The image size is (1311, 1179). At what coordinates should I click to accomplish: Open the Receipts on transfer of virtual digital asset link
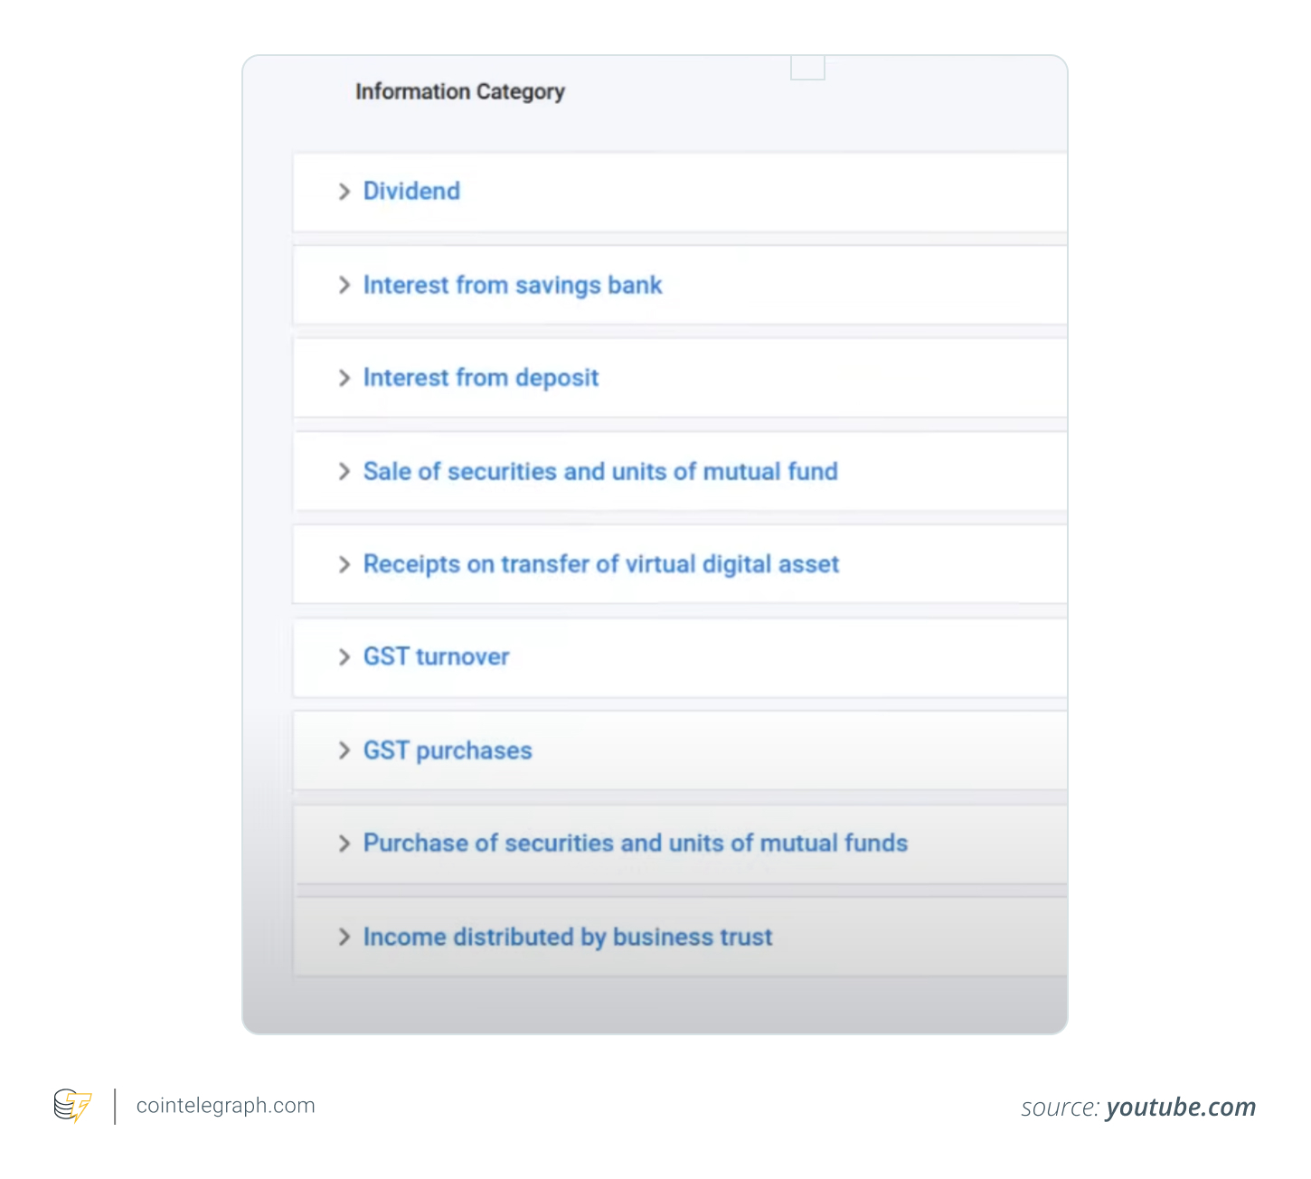coord(600,564)
